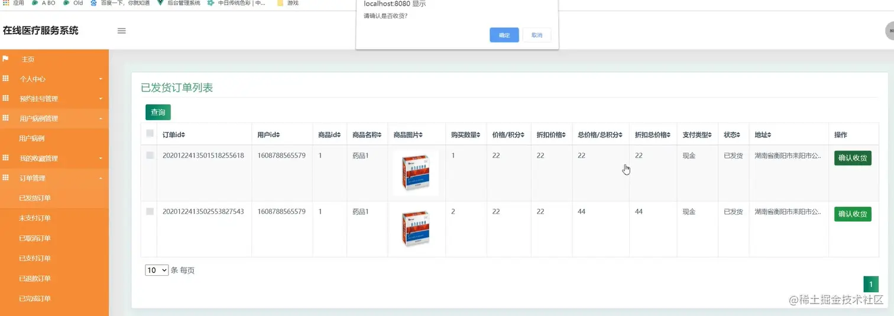Click 确认收货 for the quantity 2 order

pos(853,214)
